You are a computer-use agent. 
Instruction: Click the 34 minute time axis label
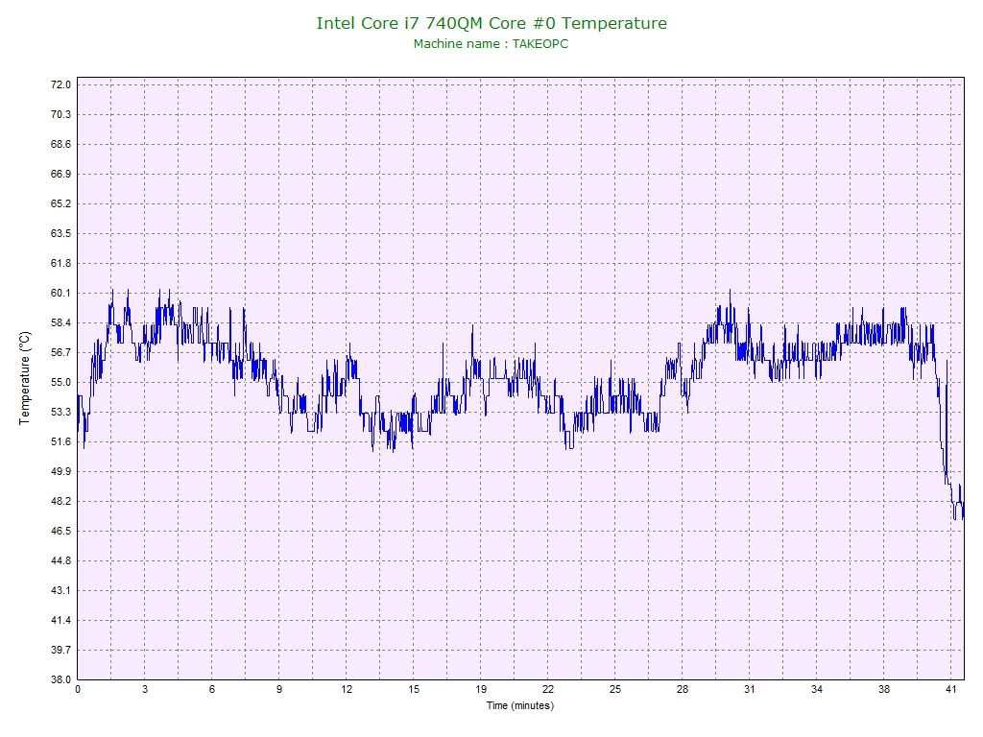pyautogui.click(x=816, y=689)
